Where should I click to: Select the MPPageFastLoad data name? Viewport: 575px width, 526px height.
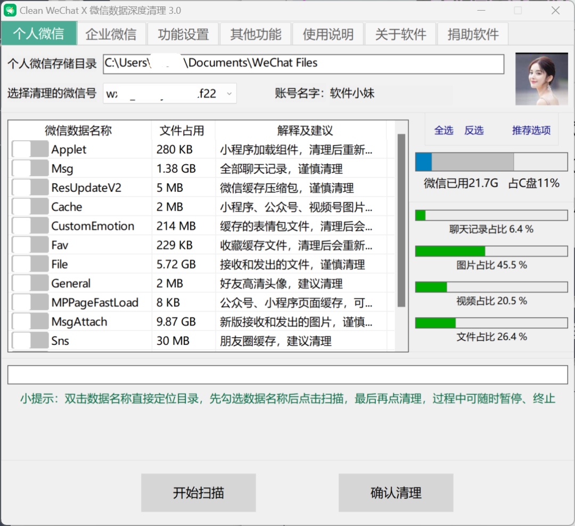pos(95,303)
